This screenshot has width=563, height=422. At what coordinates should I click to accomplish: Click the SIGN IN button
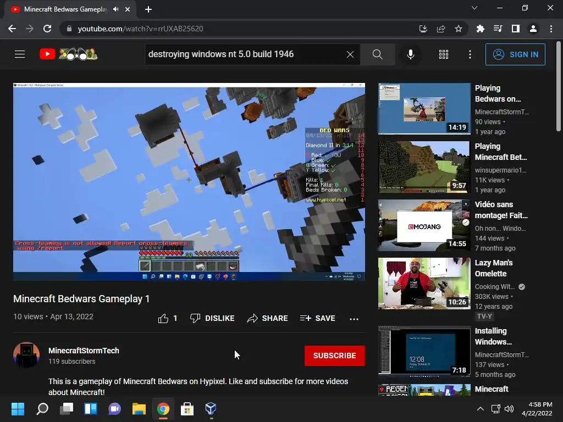[515, 54]
